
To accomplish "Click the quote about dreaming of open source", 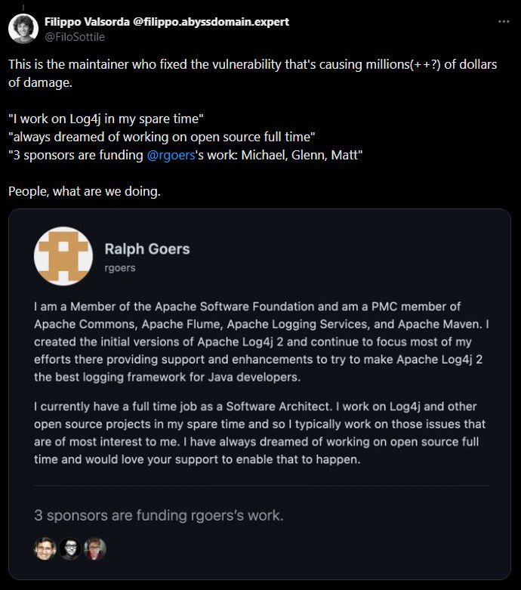I will click(x=150, y=137).
